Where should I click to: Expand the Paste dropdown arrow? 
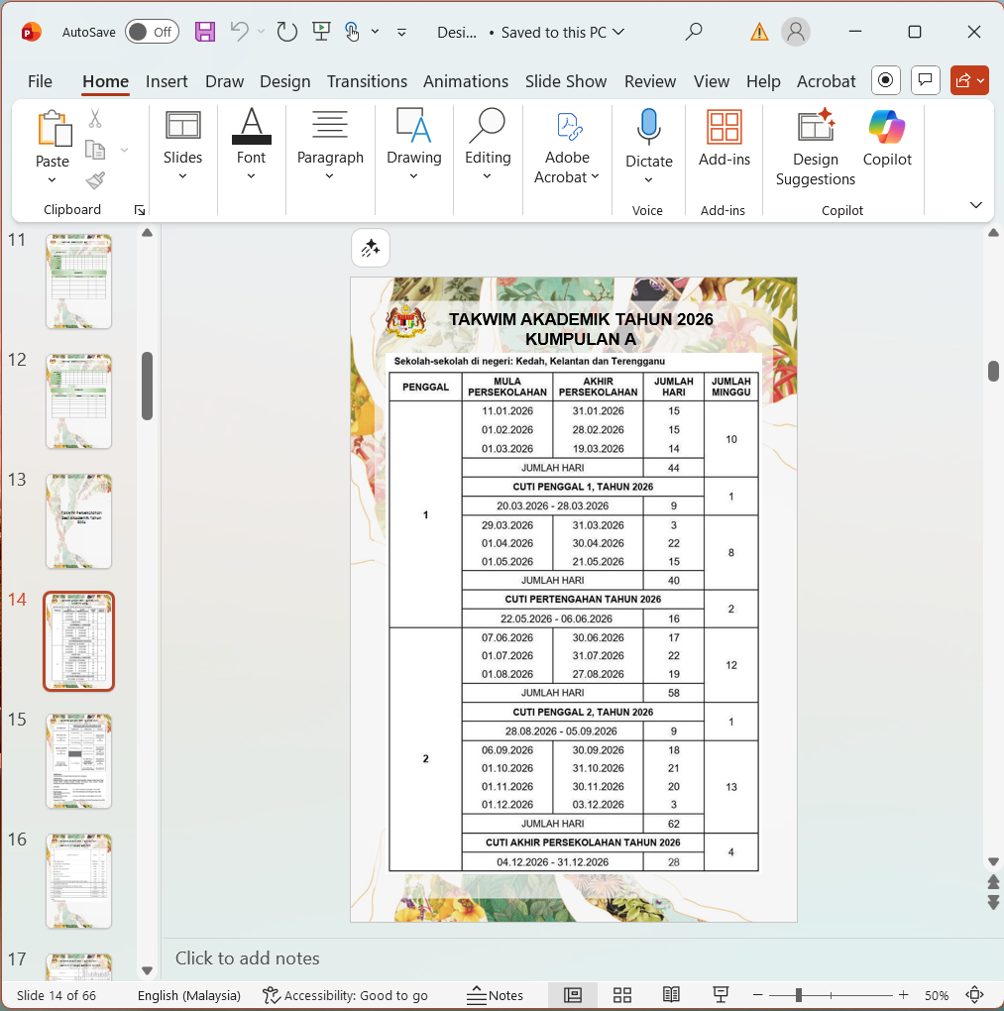(x=52, y=180)
